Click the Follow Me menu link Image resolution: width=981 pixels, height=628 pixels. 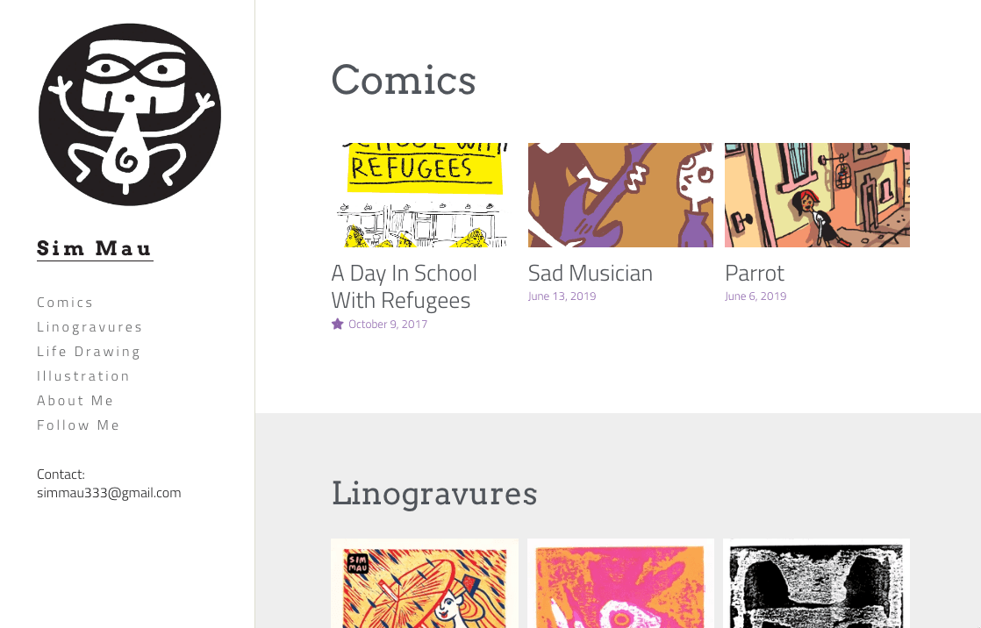(78, 425)
